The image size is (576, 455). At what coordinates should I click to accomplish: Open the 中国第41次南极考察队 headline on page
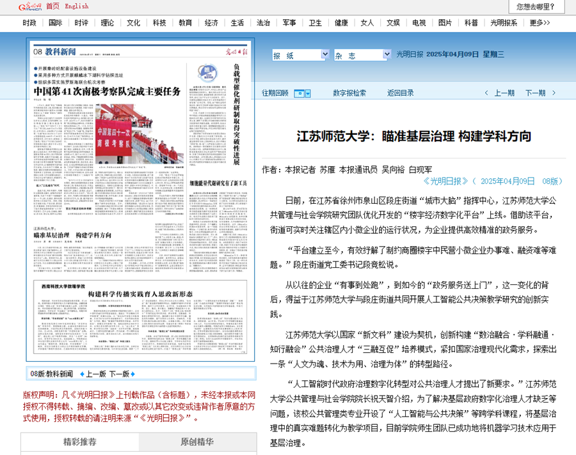coord(107,91)
